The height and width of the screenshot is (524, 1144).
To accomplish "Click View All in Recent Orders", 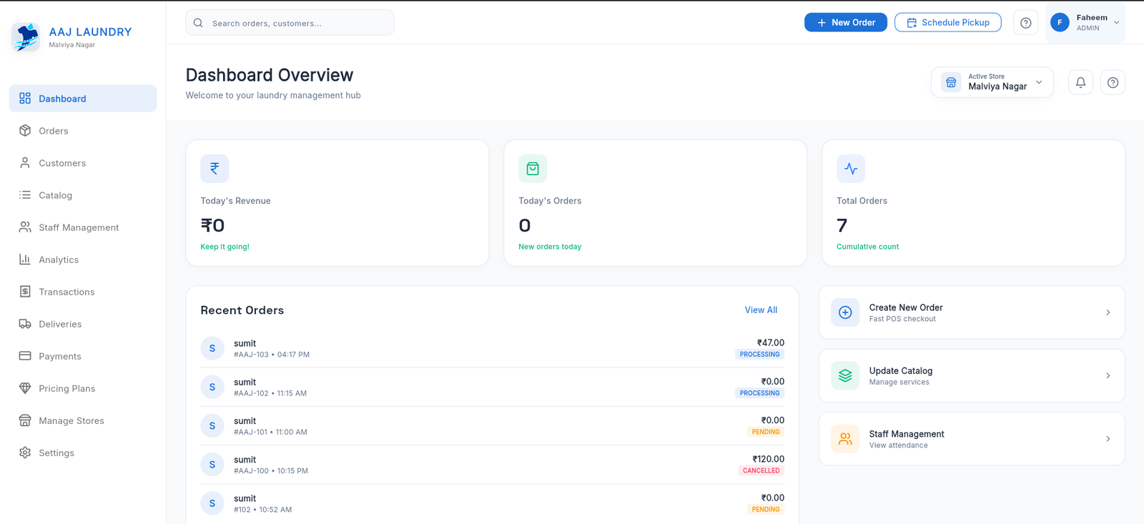I will (761, 310).
